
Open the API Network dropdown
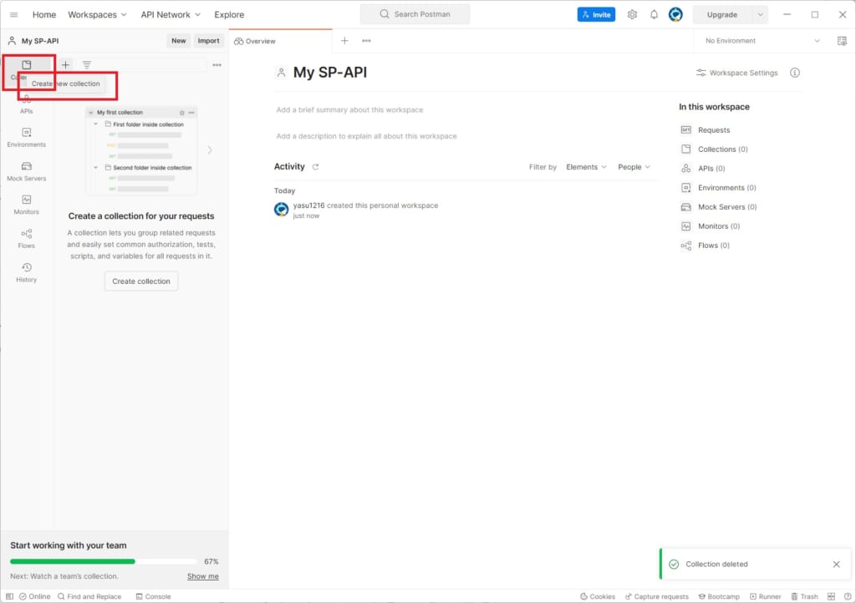171,15
